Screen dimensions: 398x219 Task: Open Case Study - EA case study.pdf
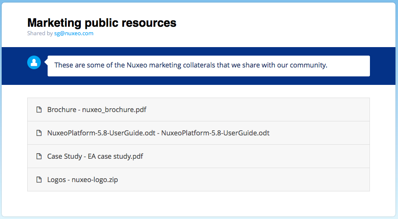(95, 156)
